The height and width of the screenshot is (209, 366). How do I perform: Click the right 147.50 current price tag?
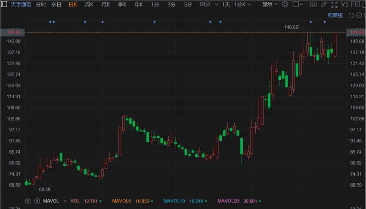[356, 32]
